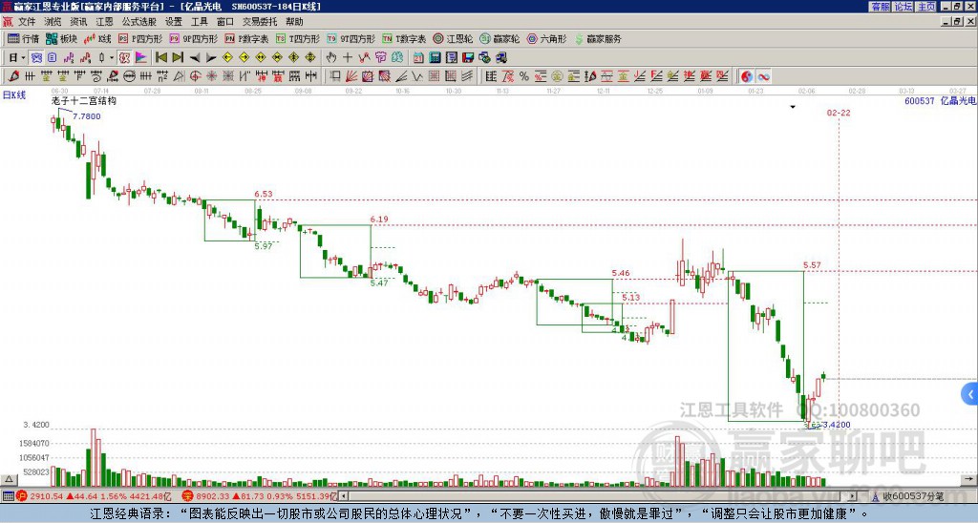Open the calculator icon
Image resolution: width=978 pixels, height=523 pixels.
pos(435,58)
